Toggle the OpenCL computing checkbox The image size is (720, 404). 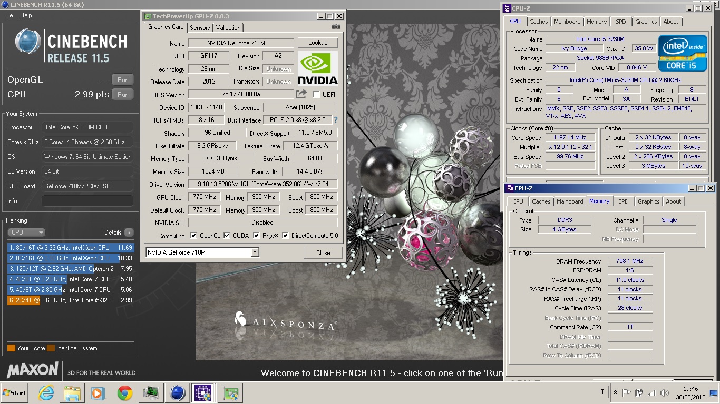click(x=193, y=236)
